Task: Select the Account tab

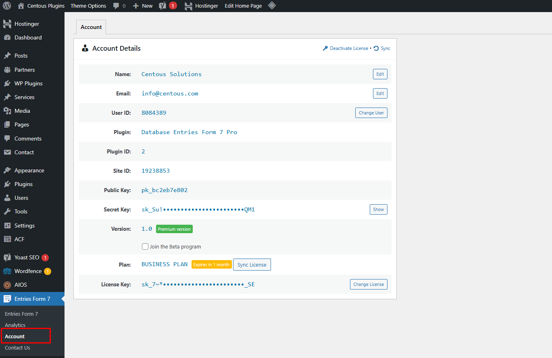Action: pos(91,27)
